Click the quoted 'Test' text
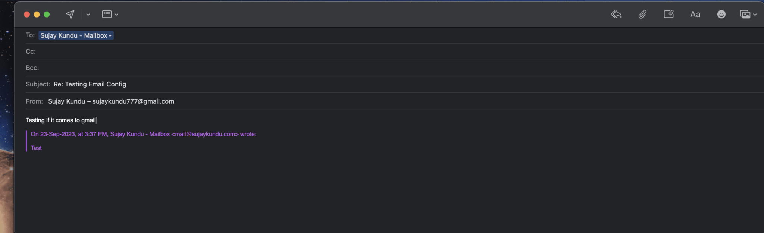Viewport: 764px width, 233px height. pos(36,148)
